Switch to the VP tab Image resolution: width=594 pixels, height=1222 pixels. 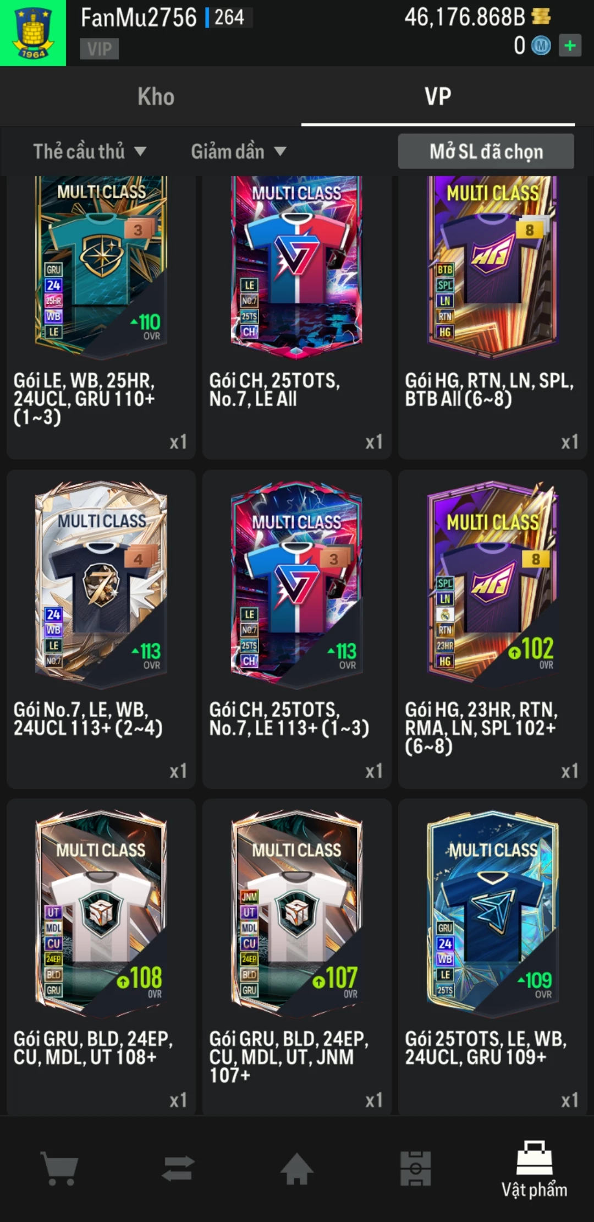438,96
